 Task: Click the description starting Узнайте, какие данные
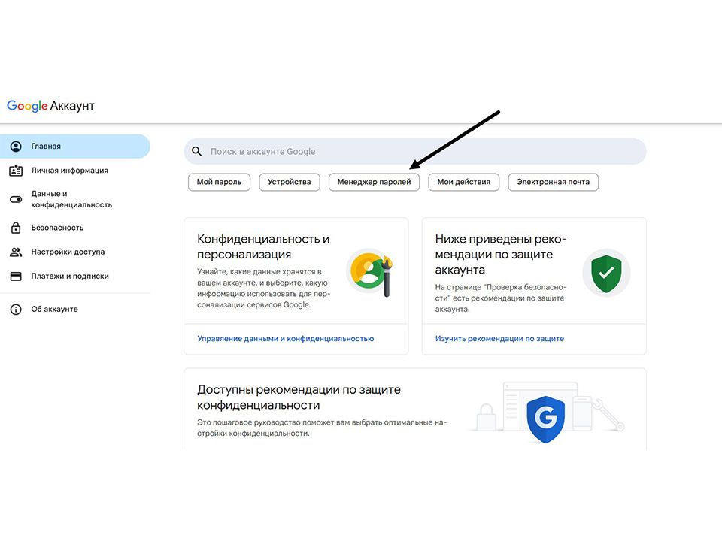(x=264, y=288)
